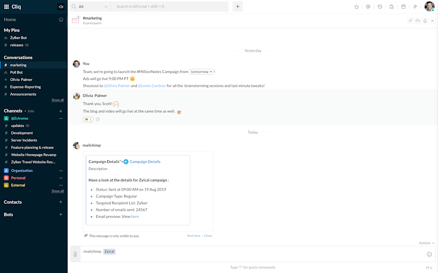438x273 pixels.
Task: Open the starred messages icon
Action: (356, 7)
